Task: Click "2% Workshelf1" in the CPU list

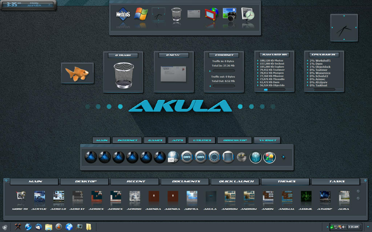Action: point(320,61)
